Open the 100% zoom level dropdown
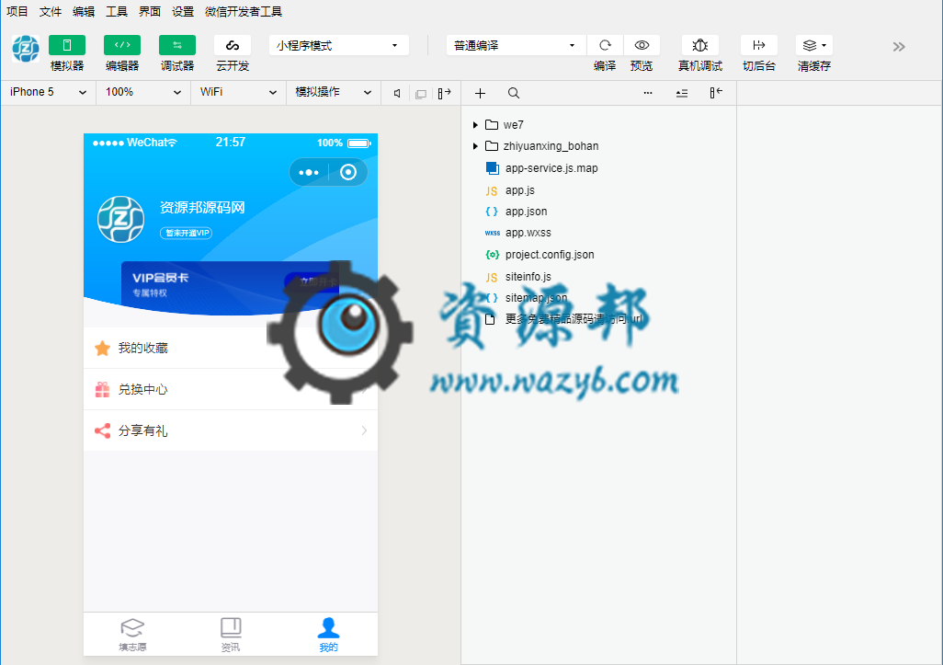The height and width of the screenshot is (665, 943). [x=143, y=92]
